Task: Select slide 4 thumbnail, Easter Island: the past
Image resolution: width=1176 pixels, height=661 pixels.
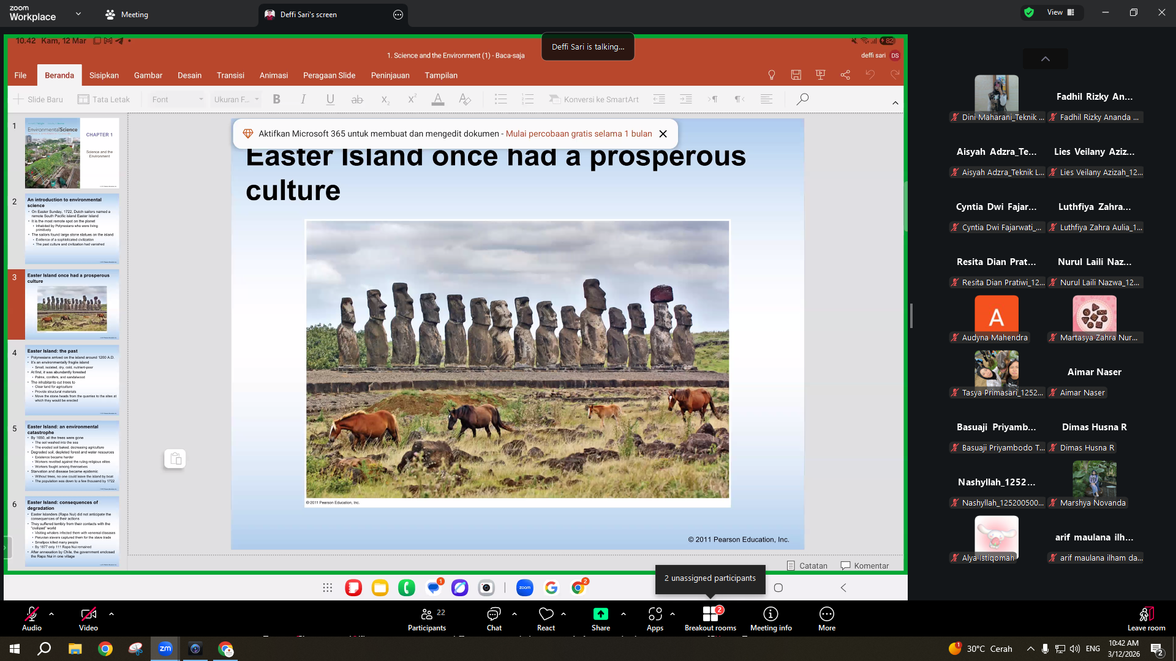Action: pyautogui.click(x=72, y=380)
